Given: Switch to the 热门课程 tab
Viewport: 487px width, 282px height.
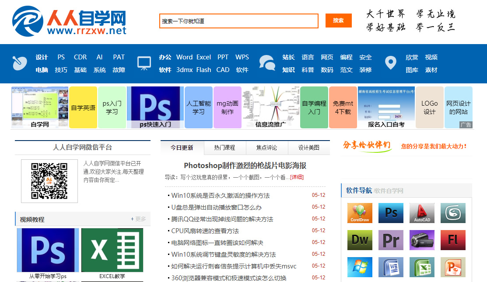Looking at the screenshot, I should [225, 147].
